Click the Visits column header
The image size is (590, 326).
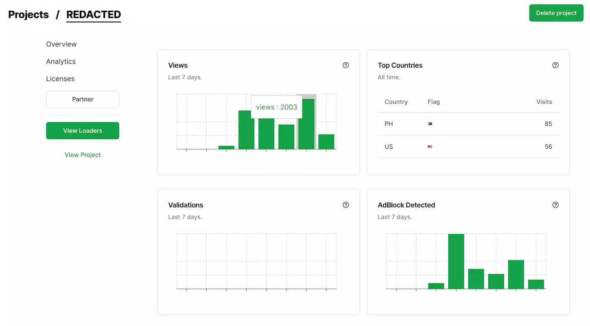coord(544,102)
